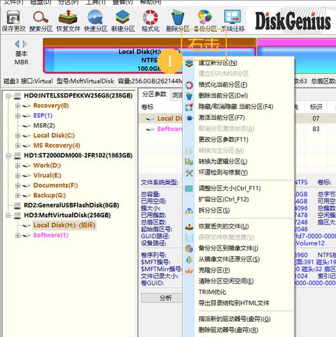Expand the Software(1) tree node
The width and height of the screenshot is (336, 337).
coord(17,235)
